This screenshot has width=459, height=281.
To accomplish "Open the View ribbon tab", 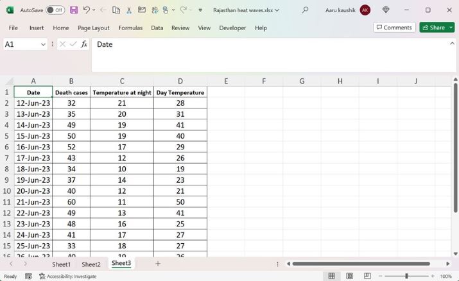I will point(204,28).
